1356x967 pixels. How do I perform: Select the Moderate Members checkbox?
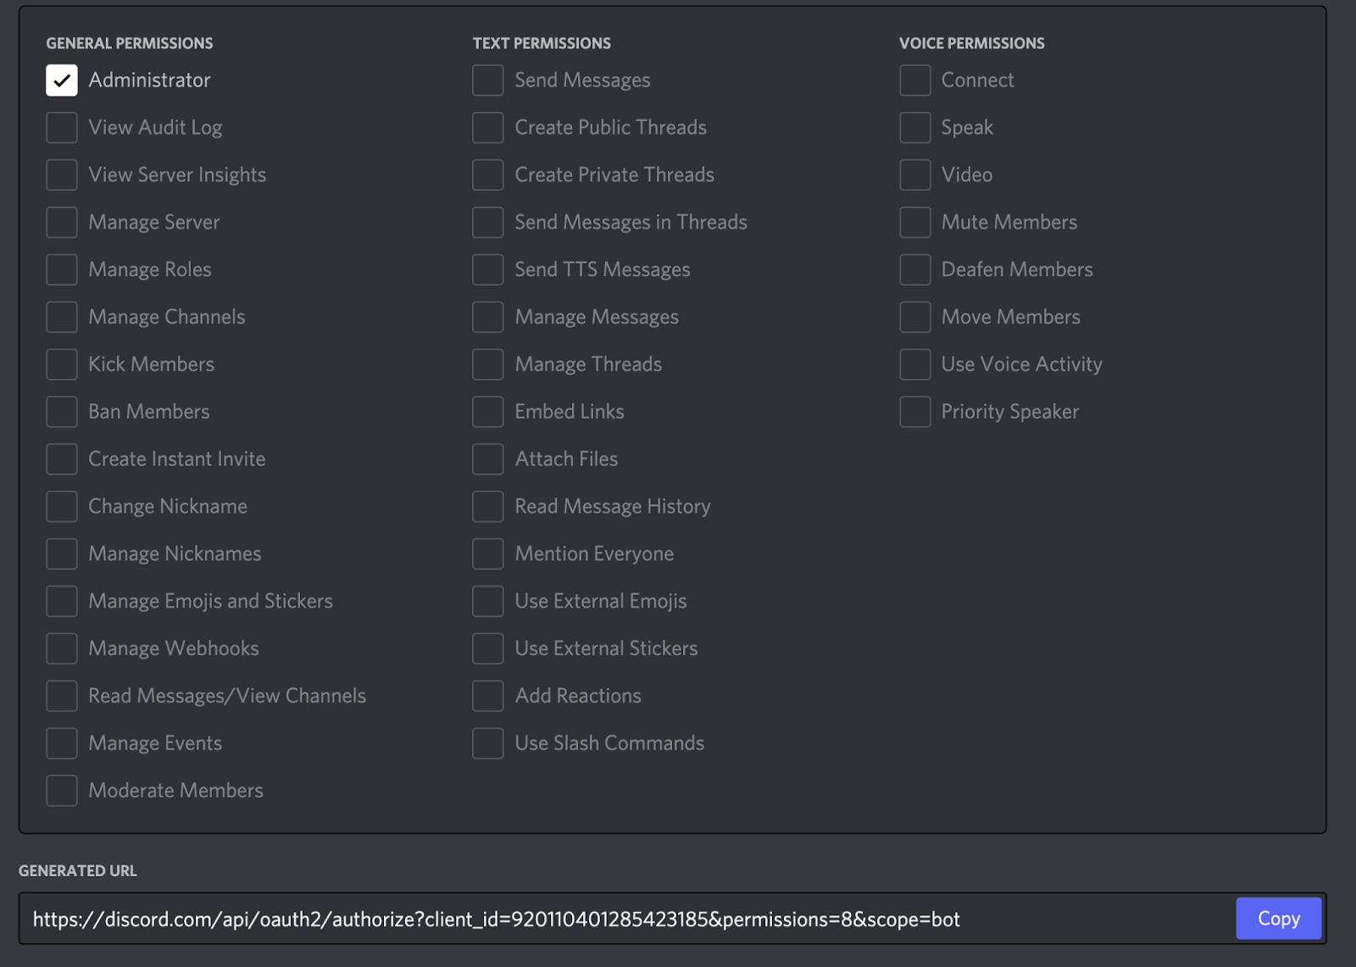pos(62,791)
